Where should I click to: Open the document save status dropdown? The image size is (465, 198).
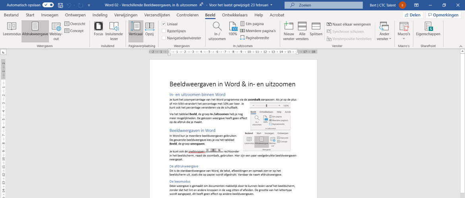(x=272, y=5)
